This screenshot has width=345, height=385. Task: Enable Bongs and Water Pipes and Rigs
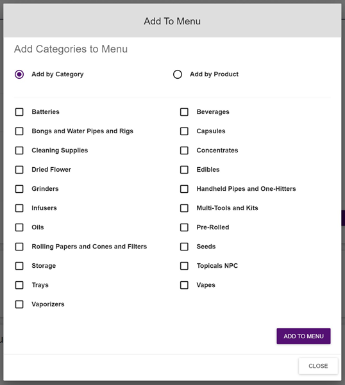(x=19, y=131)
